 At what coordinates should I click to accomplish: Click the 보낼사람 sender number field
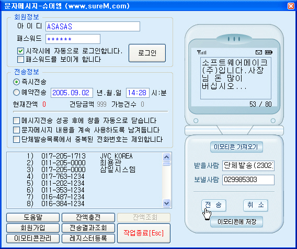click(x=248, y=180)
